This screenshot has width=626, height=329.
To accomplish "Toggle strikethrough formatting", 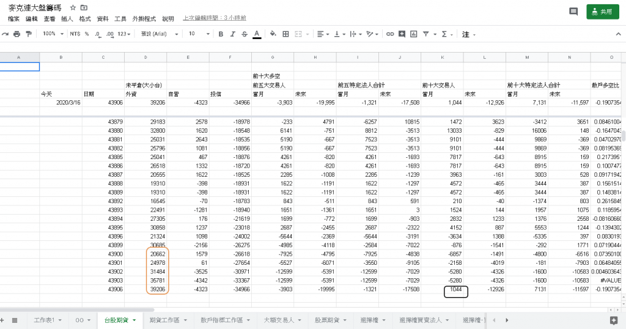I will [x=245, y=34].
